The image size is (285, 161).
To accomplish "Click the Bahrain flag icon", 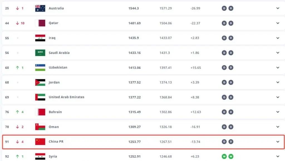I will click(x=40, y=112).
